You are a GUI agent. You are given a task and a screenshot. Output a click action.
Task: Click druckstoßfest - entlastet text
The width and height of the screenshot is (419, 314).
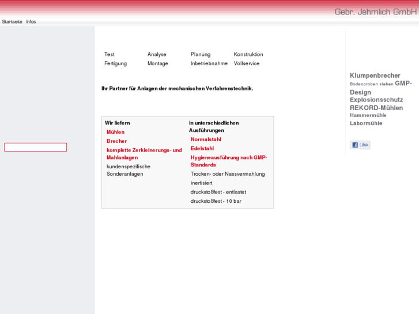[218, 192]
